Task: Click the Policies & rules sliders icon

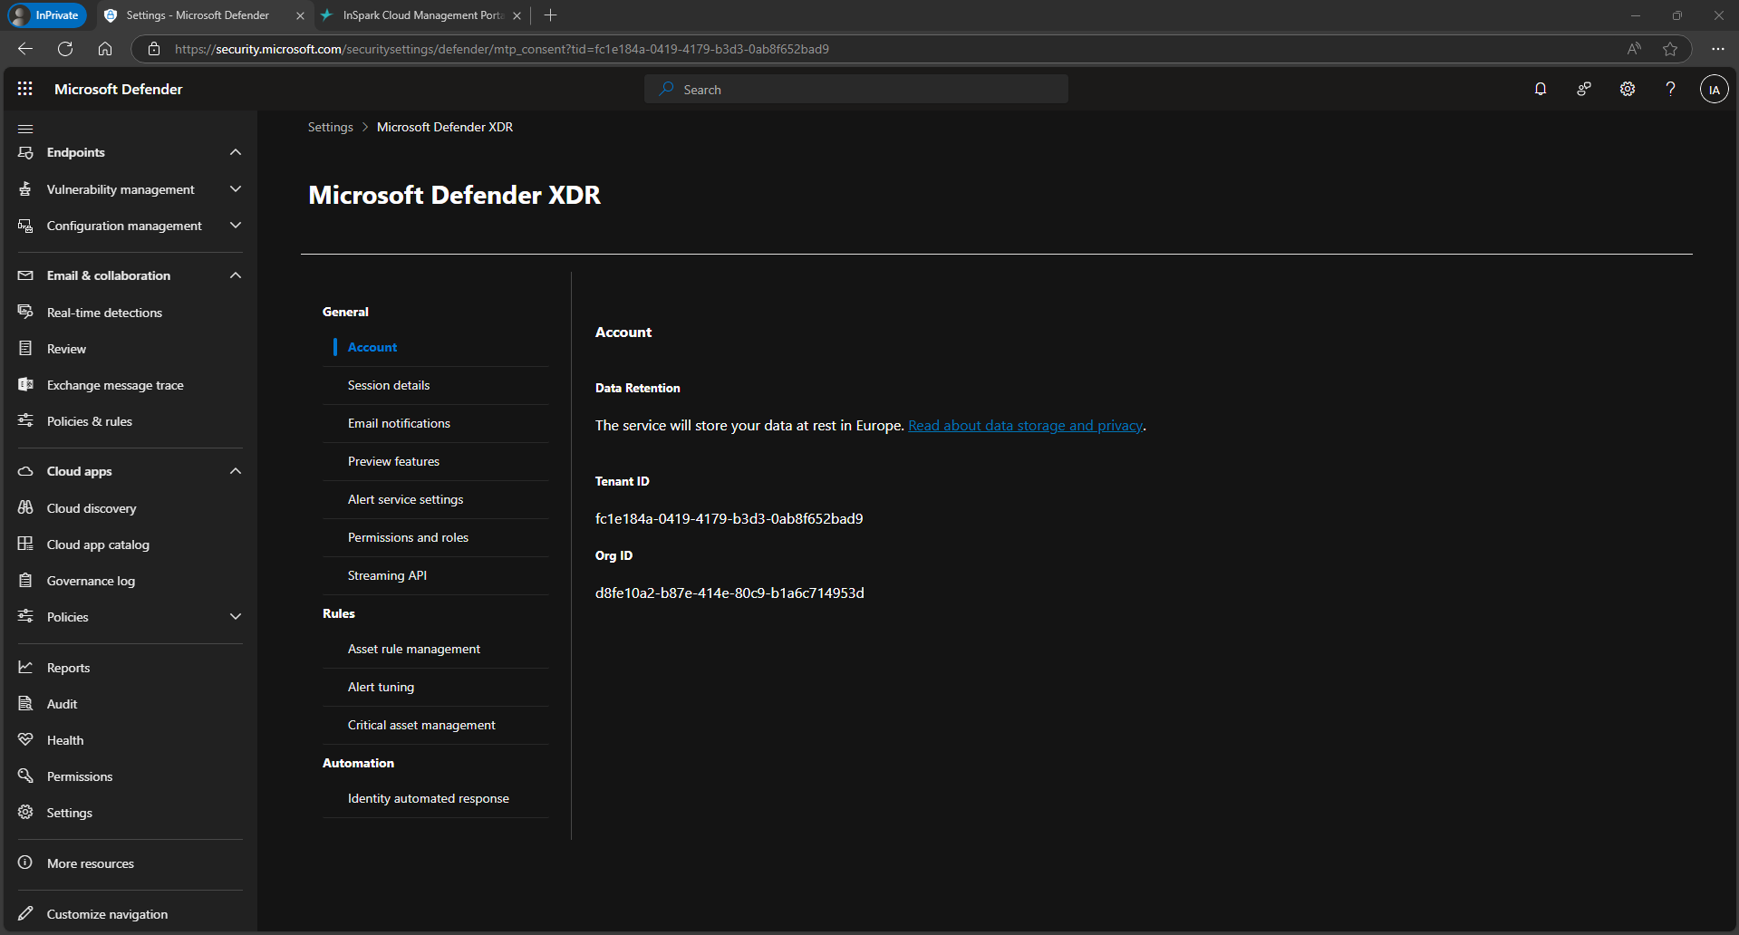Action: click(x=25, y=421)
